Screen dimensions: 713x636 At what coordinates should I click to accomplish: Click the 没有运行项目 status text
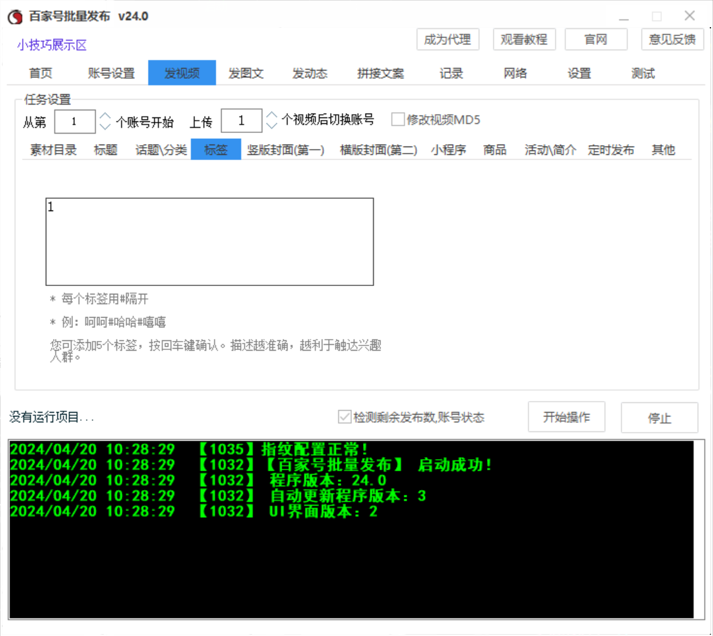click(x=52, y=417)
